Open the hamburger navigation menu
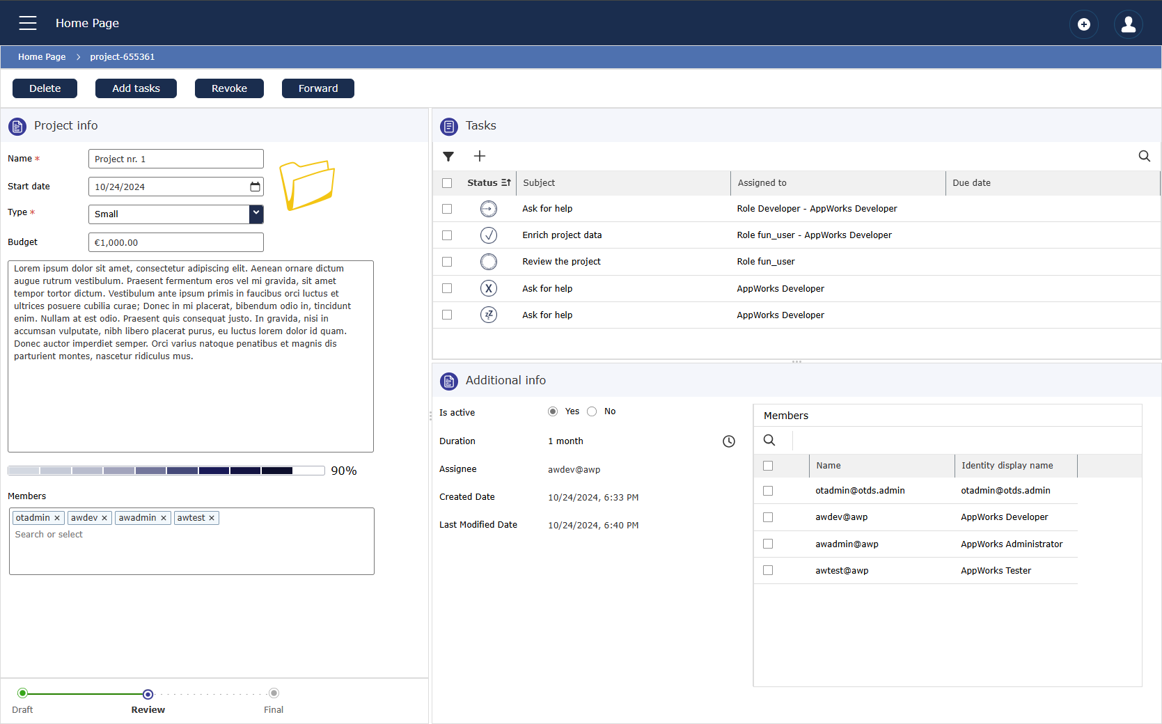This screenshot has height=724, width=1162. (28, 23)
